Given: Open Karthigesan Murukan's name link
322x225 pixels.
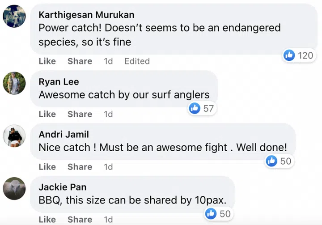Looking at the screenshot, I should click(86, 15).
